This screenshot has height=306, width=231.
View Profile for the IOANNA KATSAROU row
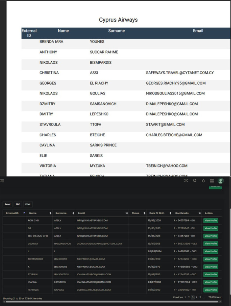[211, 282]
